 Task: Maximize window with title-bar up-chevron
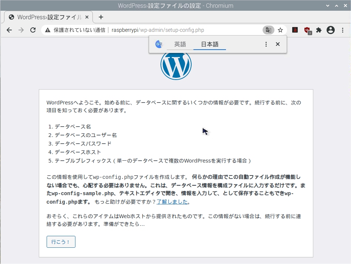click(337, 6)
